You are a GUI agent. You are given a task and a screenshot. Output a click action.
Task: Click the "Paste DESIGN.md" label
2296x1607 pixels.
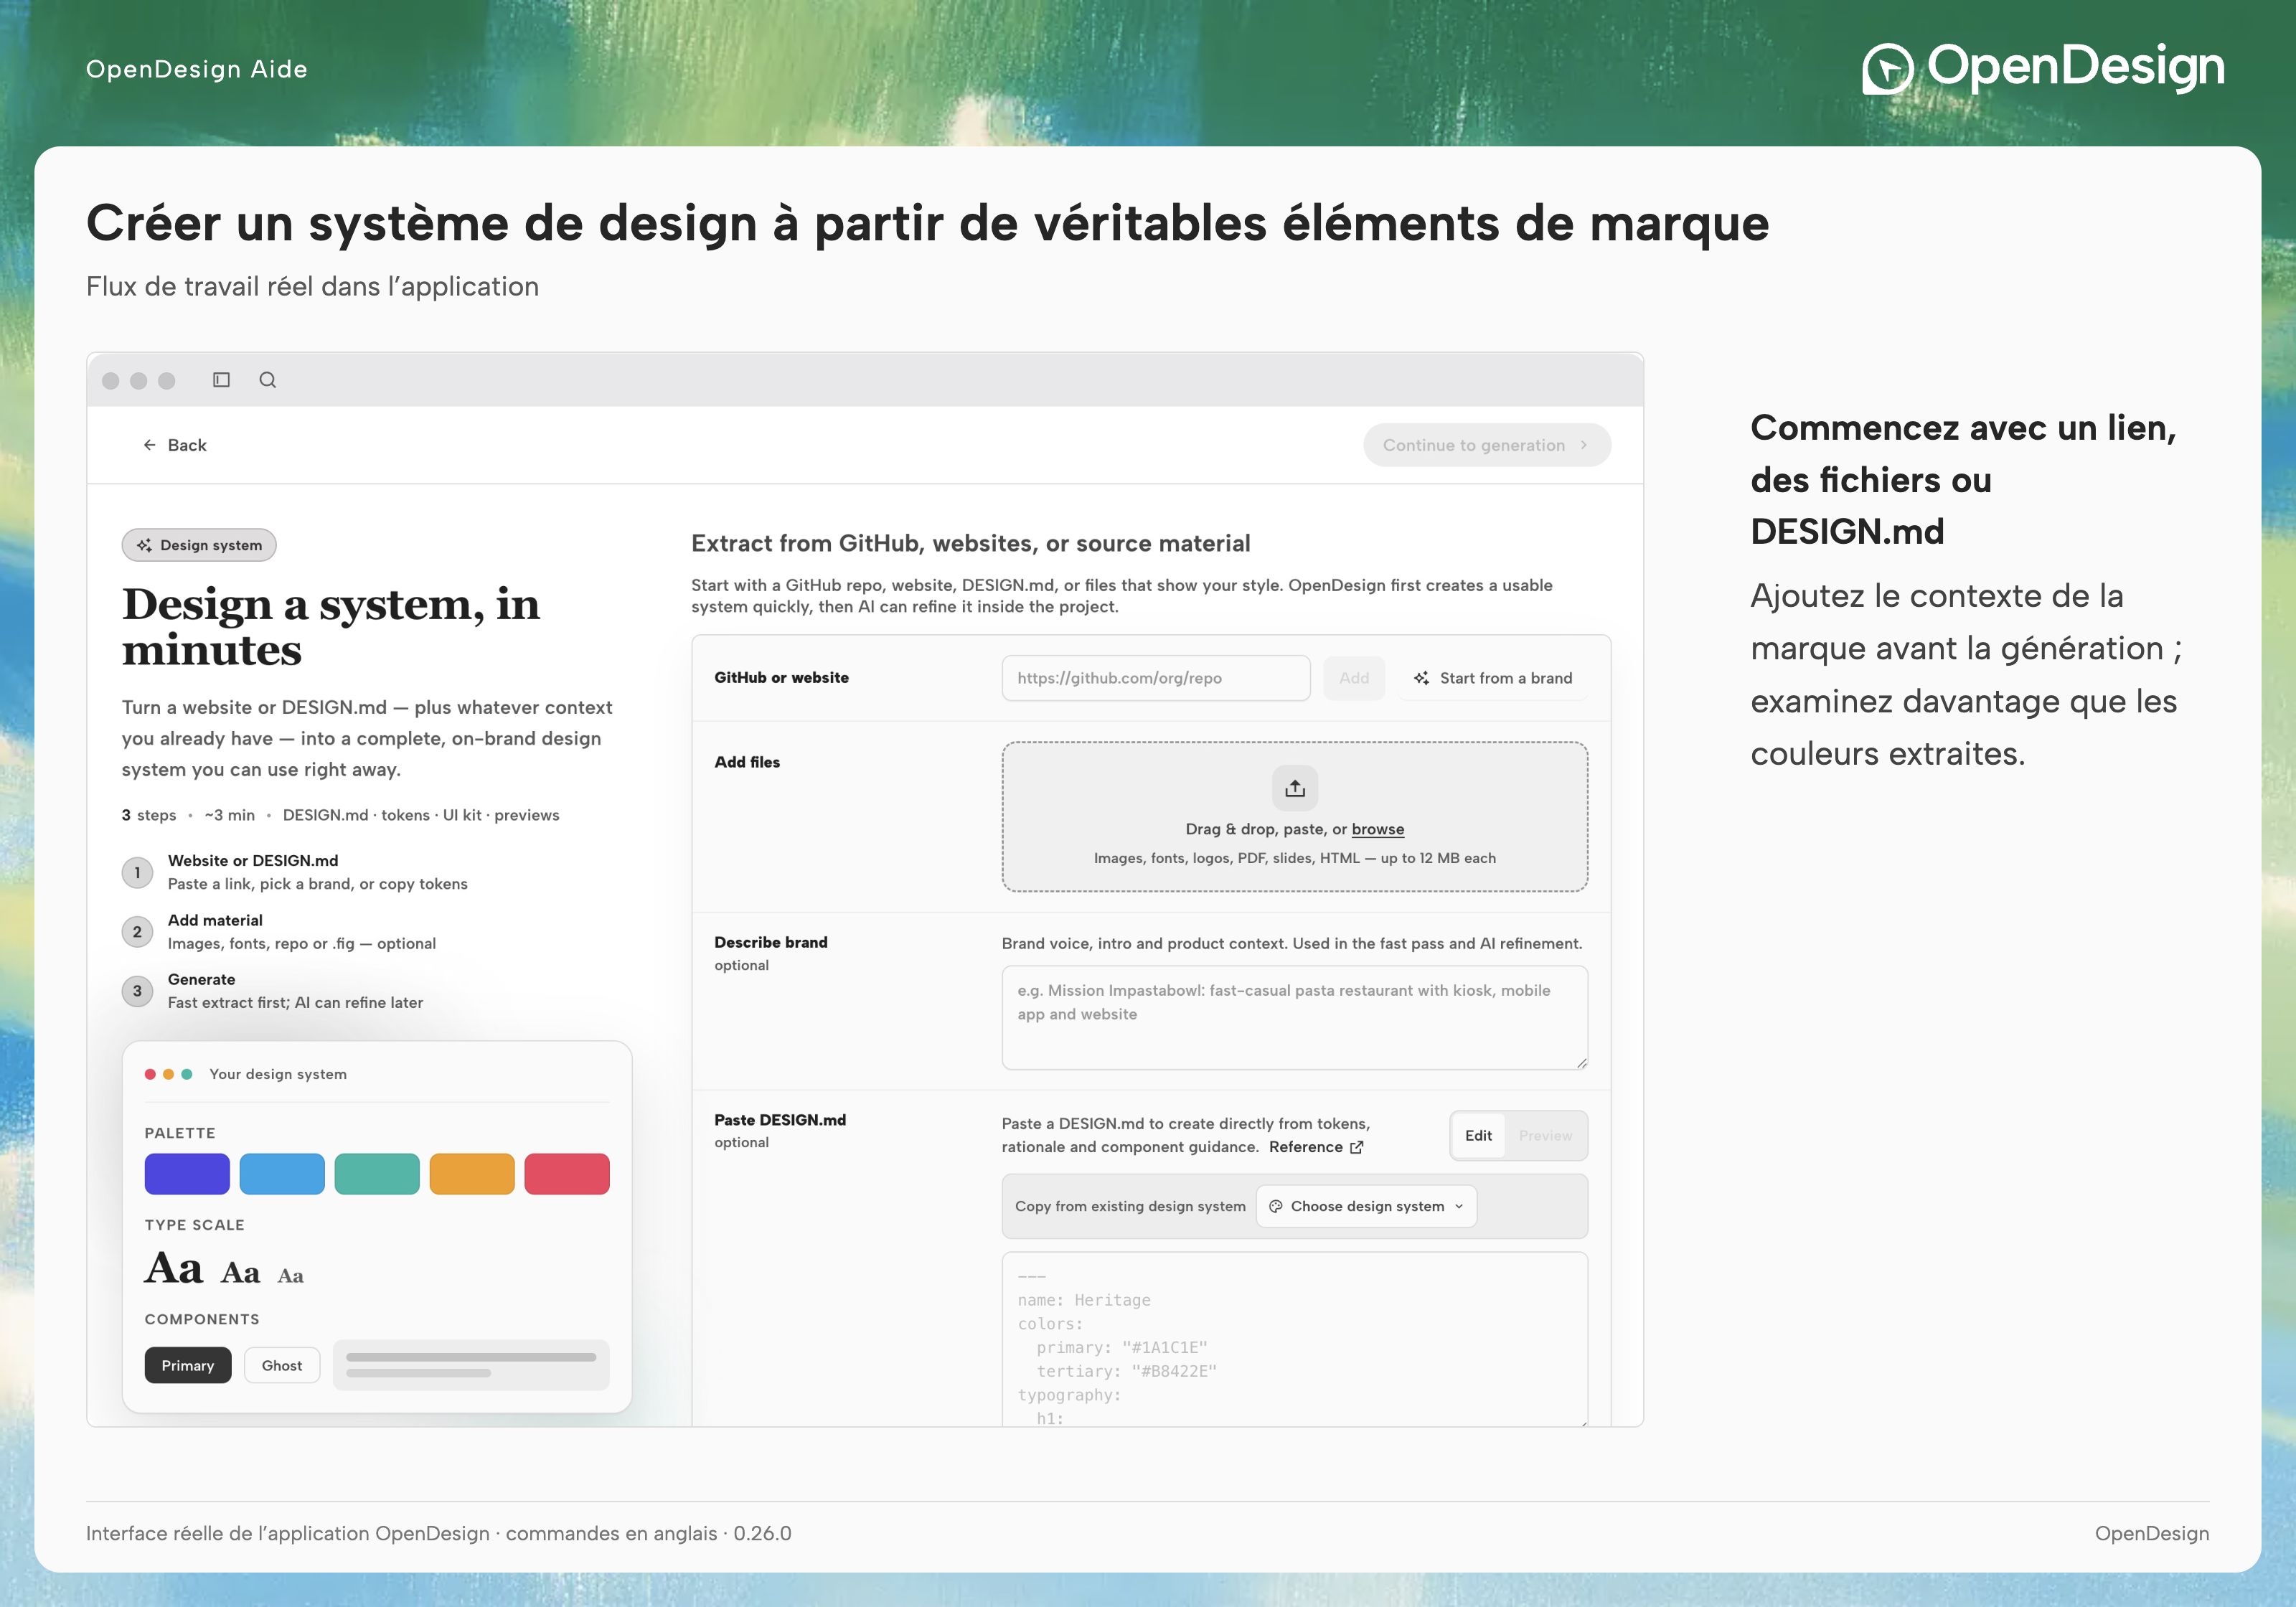tap(780, 1120)
